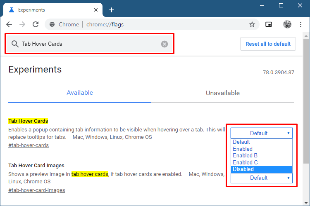Image resolution: width=310 pixels, height=206 pixels.
Task: Collapse the Tab Hover Cards Default dropdown
Action: point(261,133)
